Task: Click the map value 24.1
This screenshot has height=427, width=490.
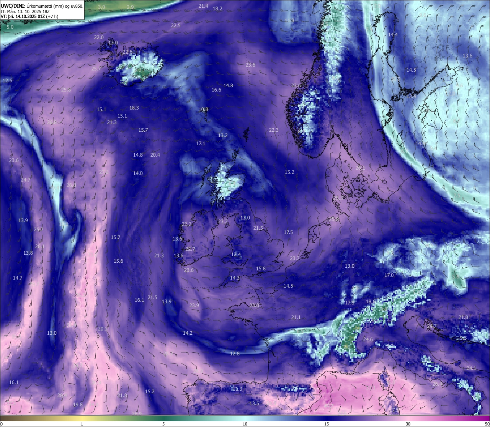Action: coord(471,368)
